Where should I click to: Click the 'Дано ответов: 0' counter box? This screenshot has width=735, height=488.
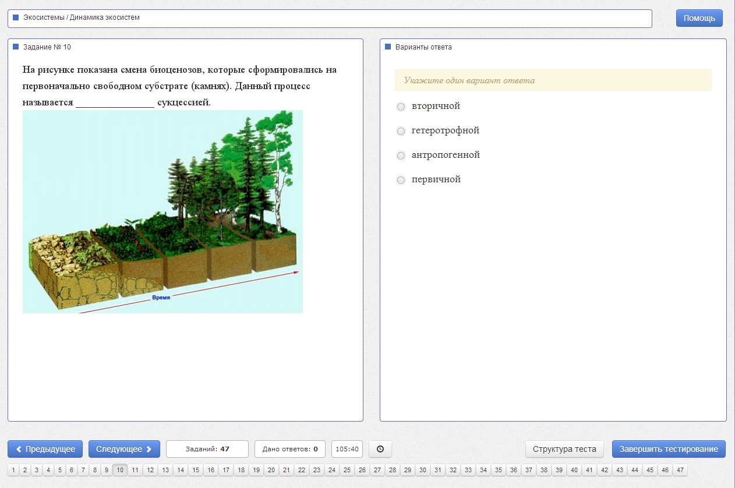pos(290,449)
